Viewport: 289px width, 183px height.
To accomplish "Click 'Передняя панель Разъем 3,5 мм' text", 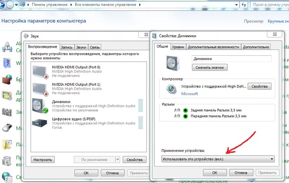I will point(219,116).
